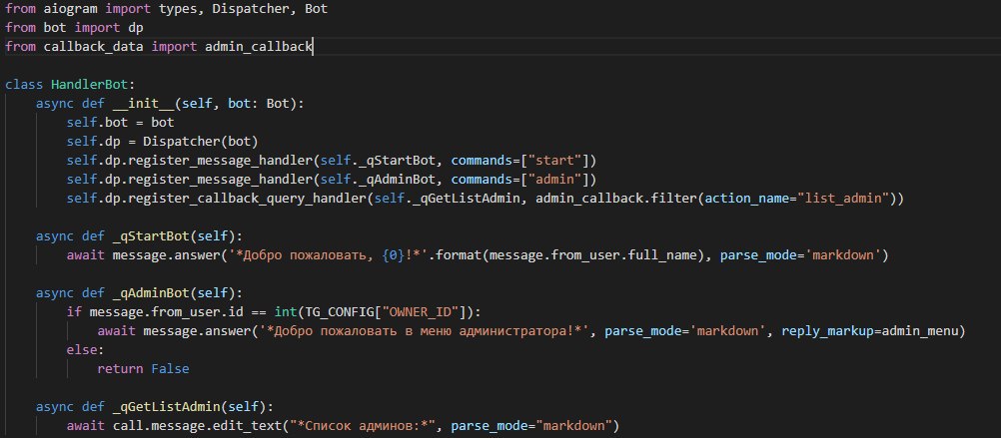Image resolution: width=1001 pixels, height=438 pixels.
Task: Click the '_qAdminBot' function definition name
Action: click(x=151, y=293)
